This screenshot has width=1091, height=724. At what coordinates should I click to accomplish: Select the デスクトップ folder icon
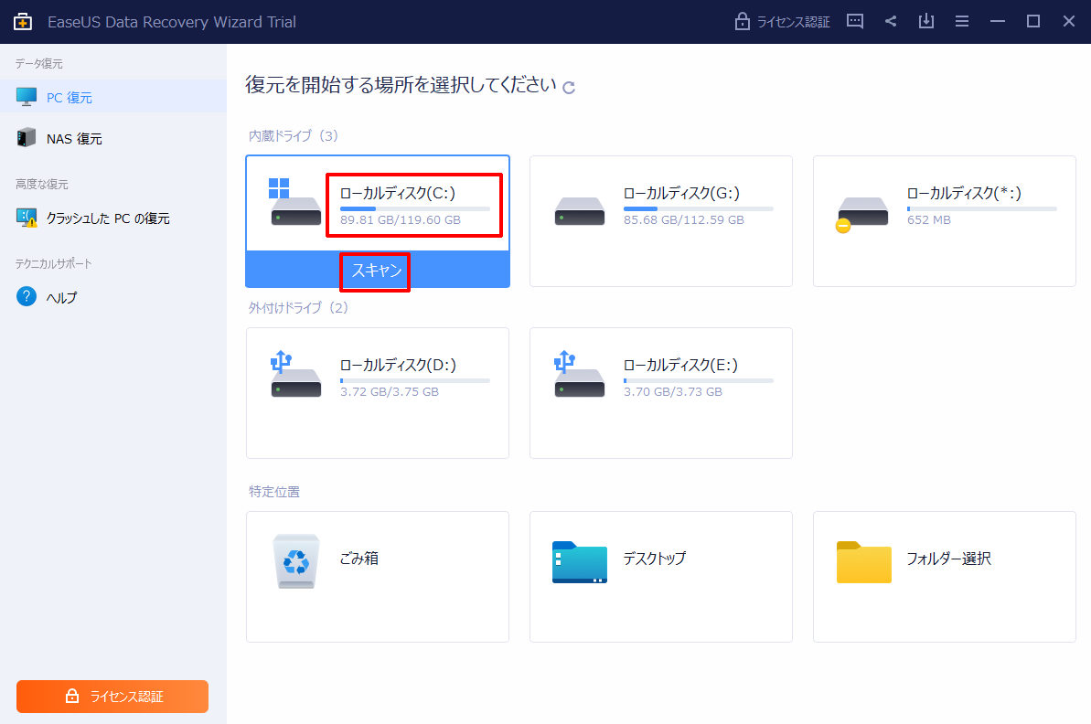coord(579,561)
